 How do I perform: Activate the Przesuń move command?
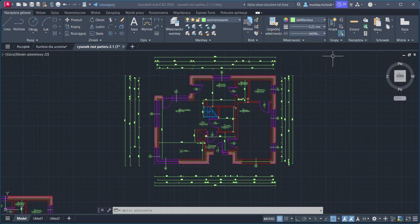click(73, 20)
